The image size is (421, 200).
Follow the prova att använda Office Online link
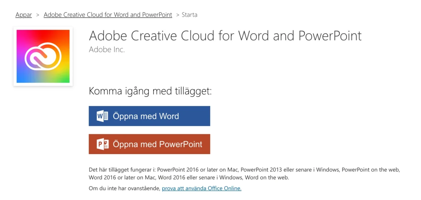201,188
